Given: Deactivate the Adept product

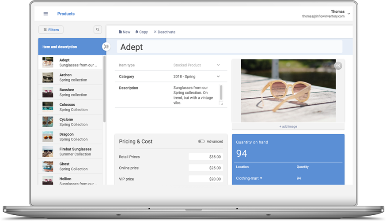Looking at the screenshot, I should point(164,32).
